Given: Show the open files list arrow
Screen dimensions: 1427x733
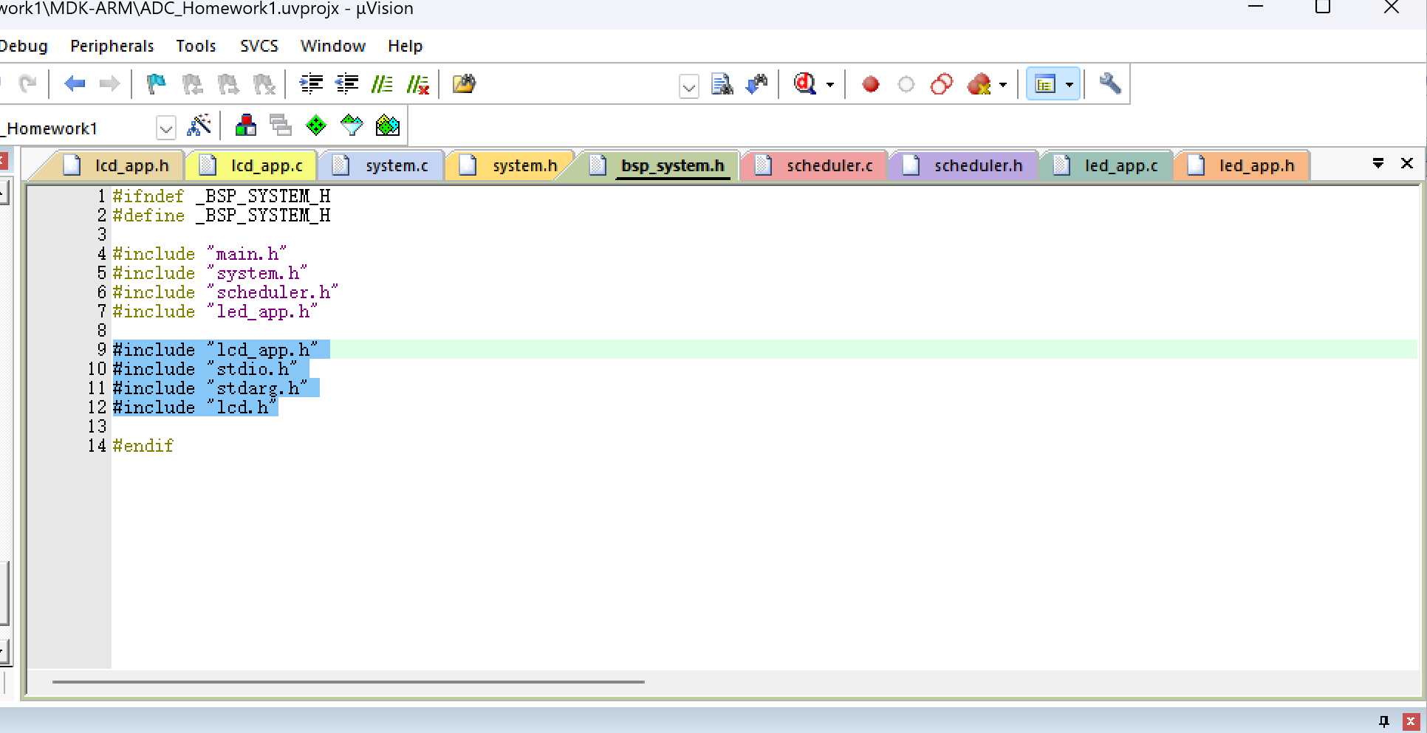Looking at the screenshot, I should 1378,163.
